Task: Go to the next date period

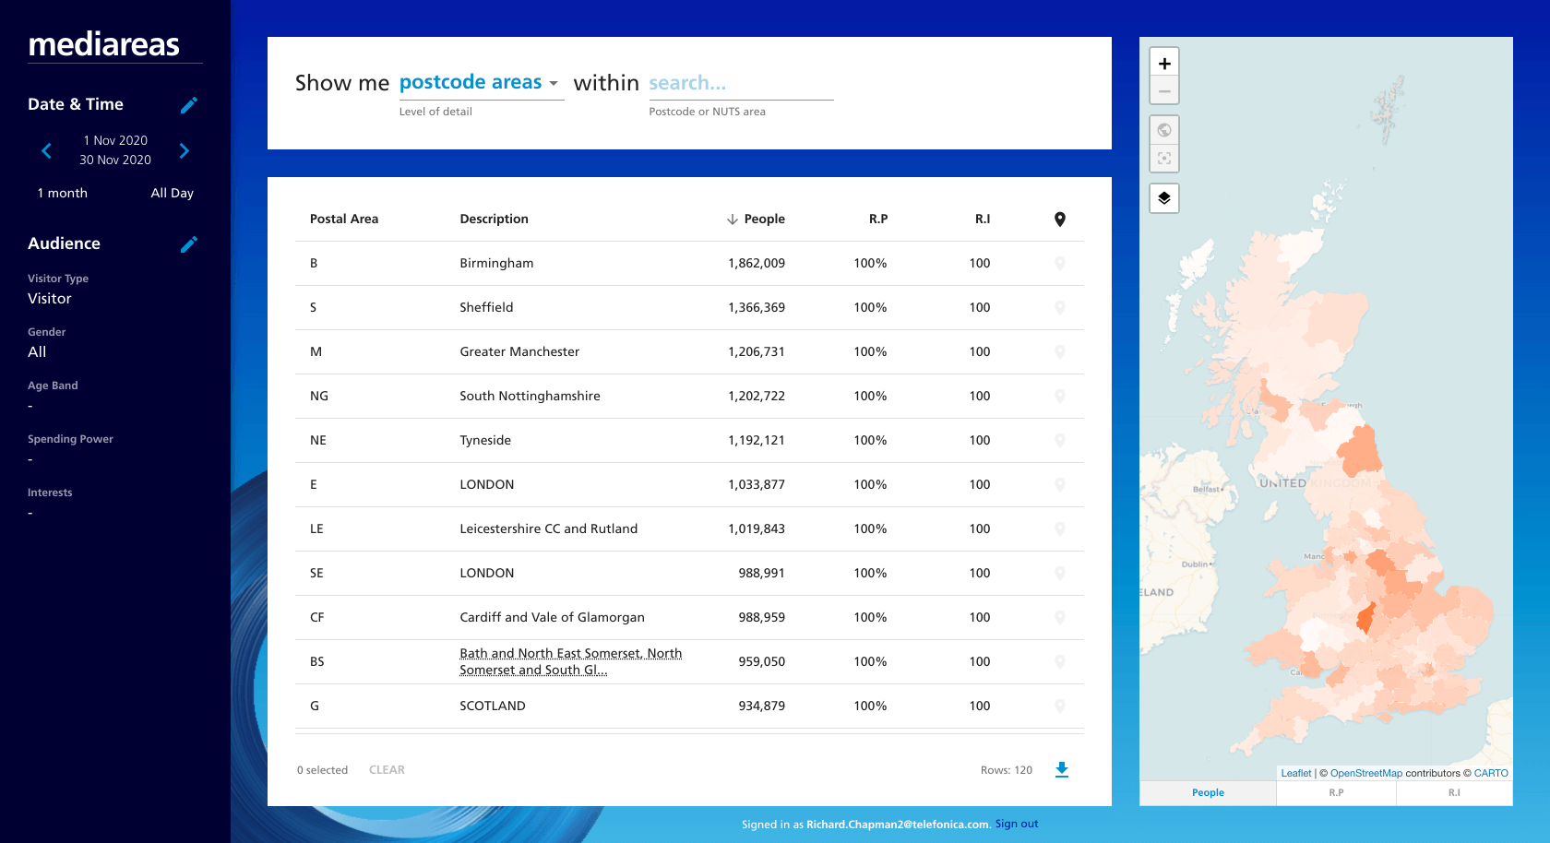Action: pyautogui.click(x=185, y=150)
